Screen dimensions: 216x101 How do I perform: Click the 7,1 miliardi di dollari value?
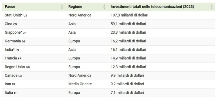pos(127,93)
